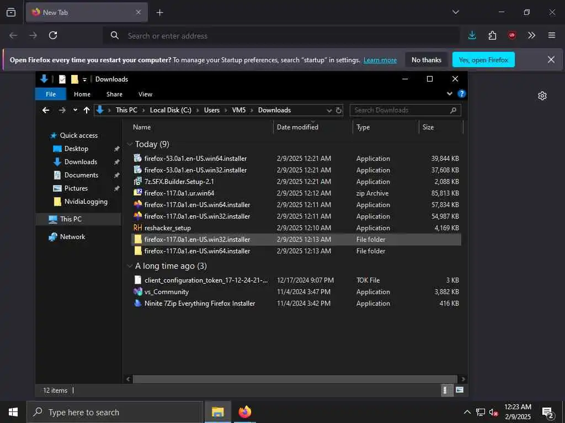Open the notifications action center icon

pyautogui.click(x=548, y=413)
